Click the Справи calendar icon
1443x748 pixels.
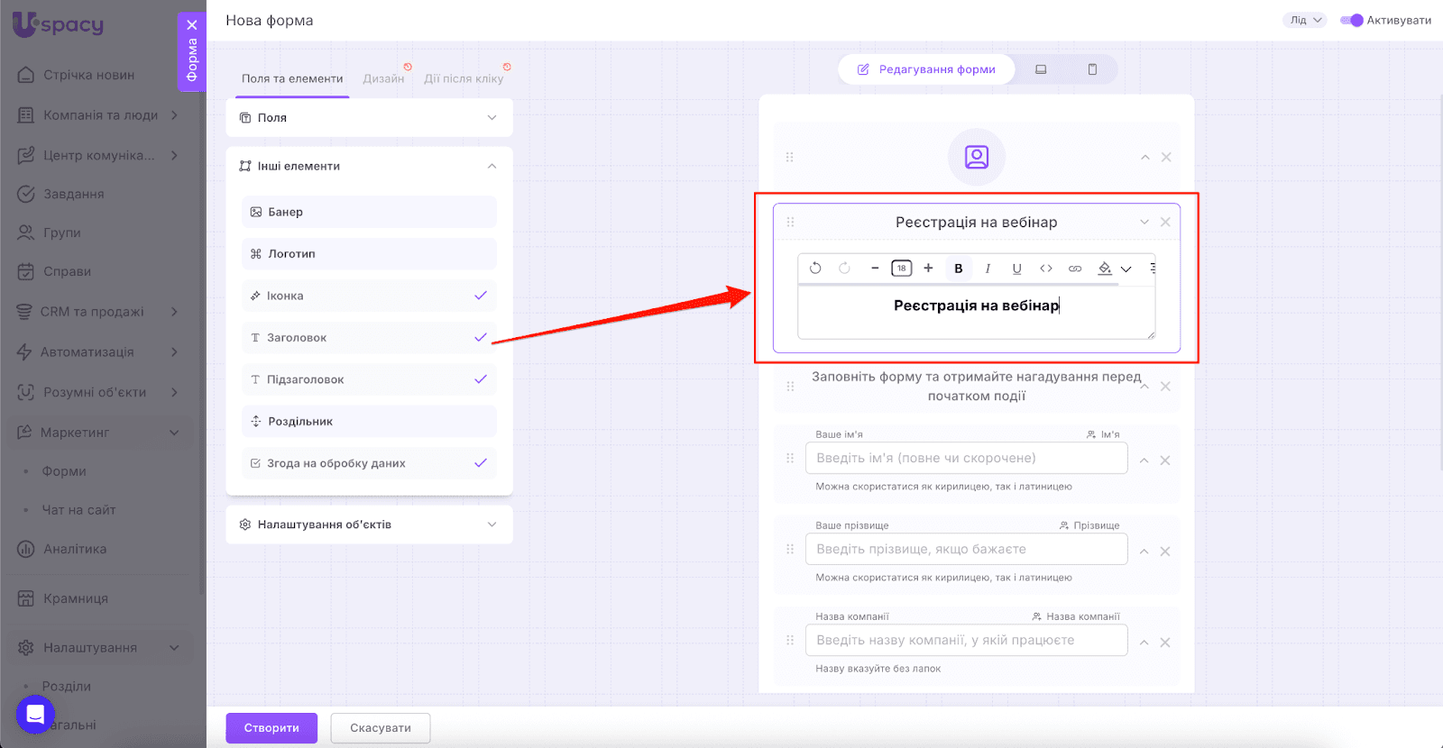coord(26,271)
